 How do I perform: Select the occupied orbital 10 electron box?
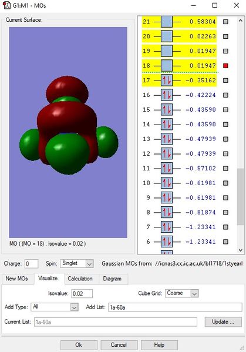click(x=167, y=183)
